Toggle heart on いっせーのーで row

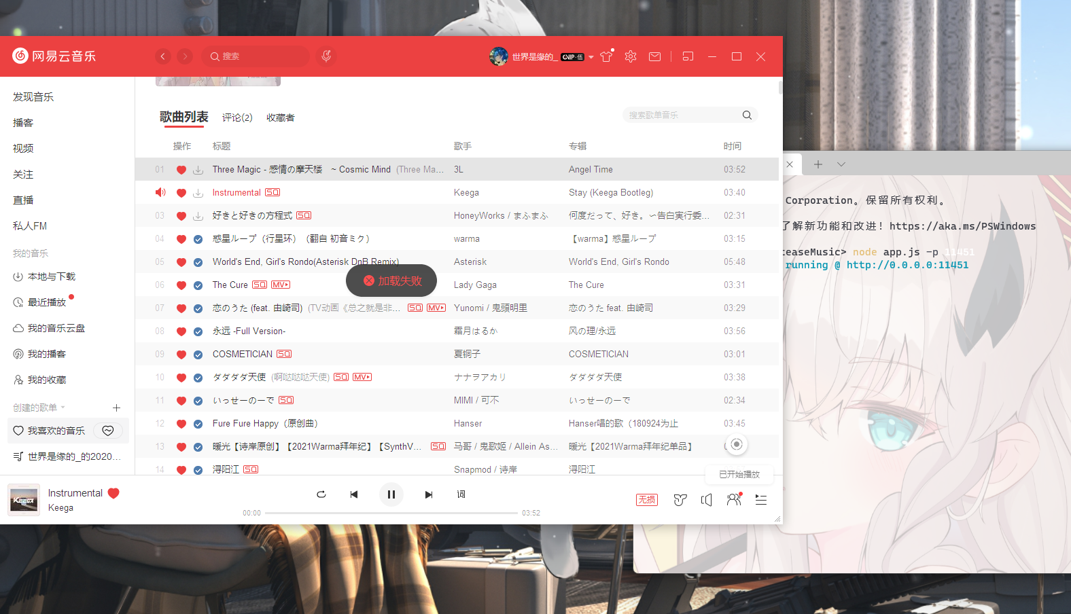181,401
